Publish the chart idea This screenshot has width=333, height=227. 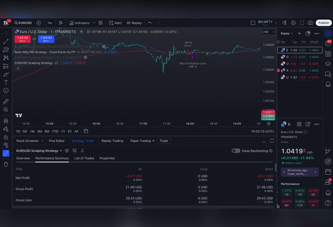point(324,23)
